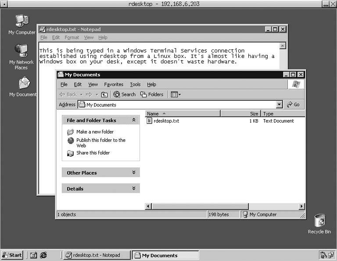Open the explorer View menu
Screen dimensions: 337x261
93,85
